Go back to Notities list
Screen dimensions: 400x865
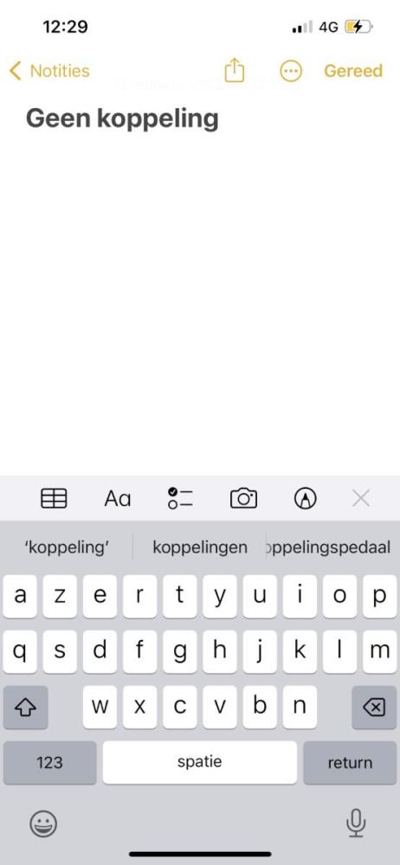pyautogui.click(x=49, y=71)
